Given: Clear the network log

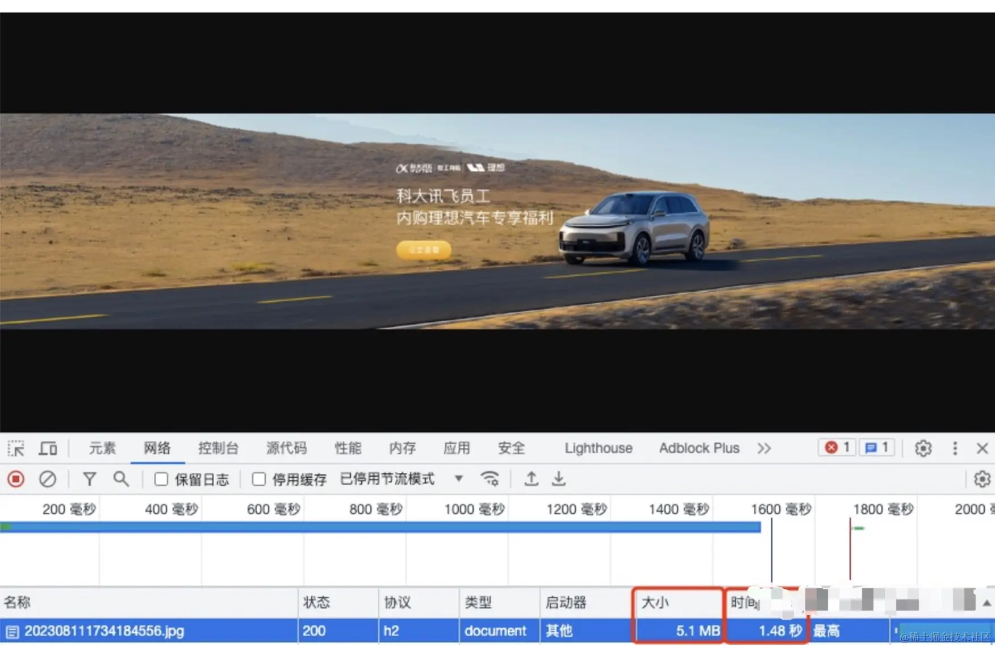Looking at the screenshot, I should [48, 479].
